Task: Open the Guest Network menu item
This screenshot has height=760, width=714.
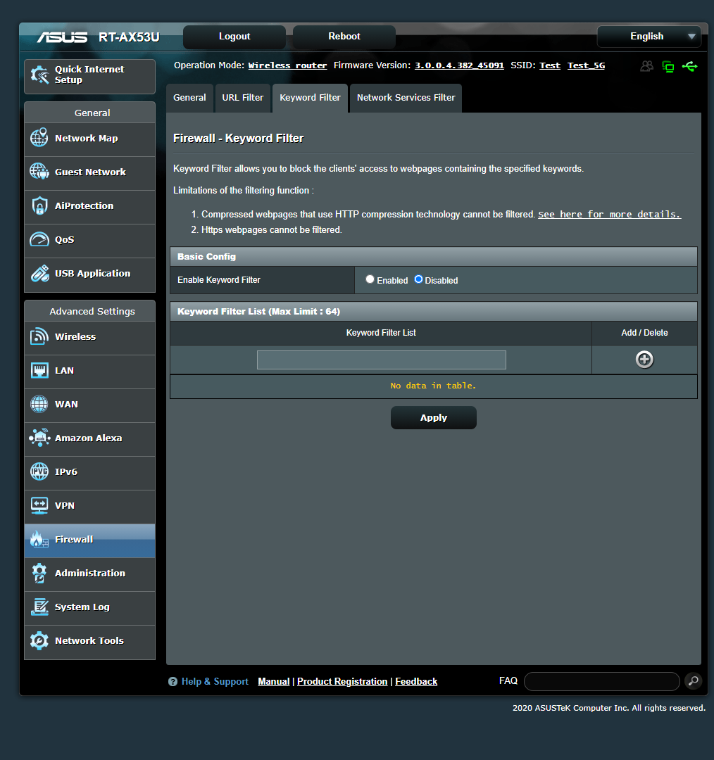Action: 89,172
